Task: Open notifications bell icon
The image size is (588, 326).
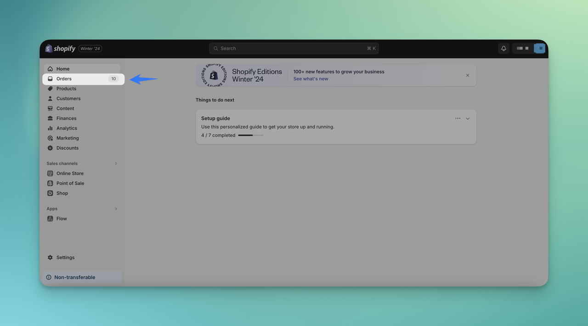Action: pyautogui.click(x=503, y=48)
